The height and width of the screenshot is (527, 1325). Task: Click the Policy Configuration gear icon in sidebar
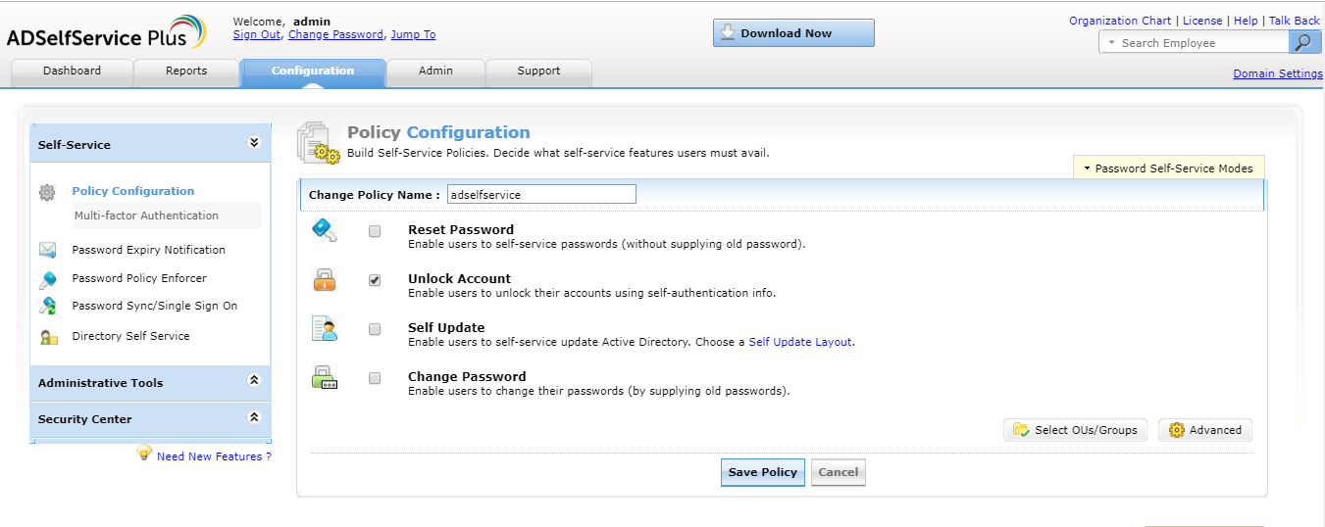tap(47, 192)
